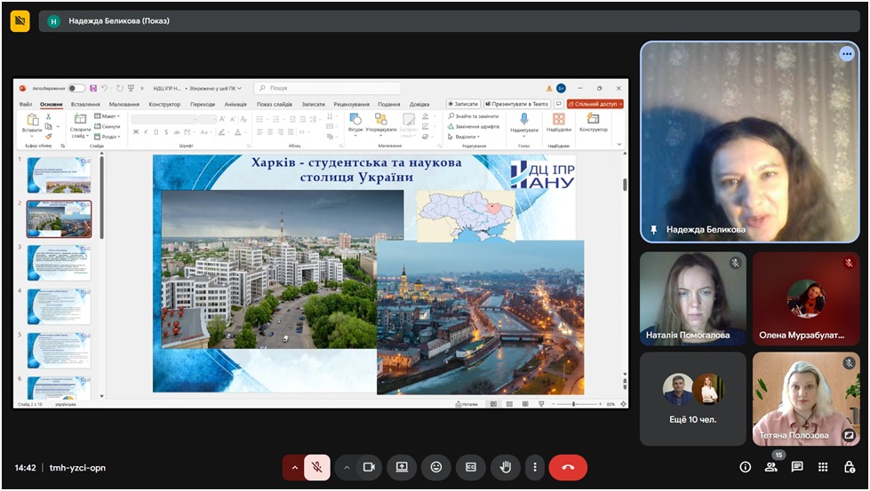Select slide 3 thumbnail in panel
This screenshot has width=870, height=491.
click(x=59, y=263)
